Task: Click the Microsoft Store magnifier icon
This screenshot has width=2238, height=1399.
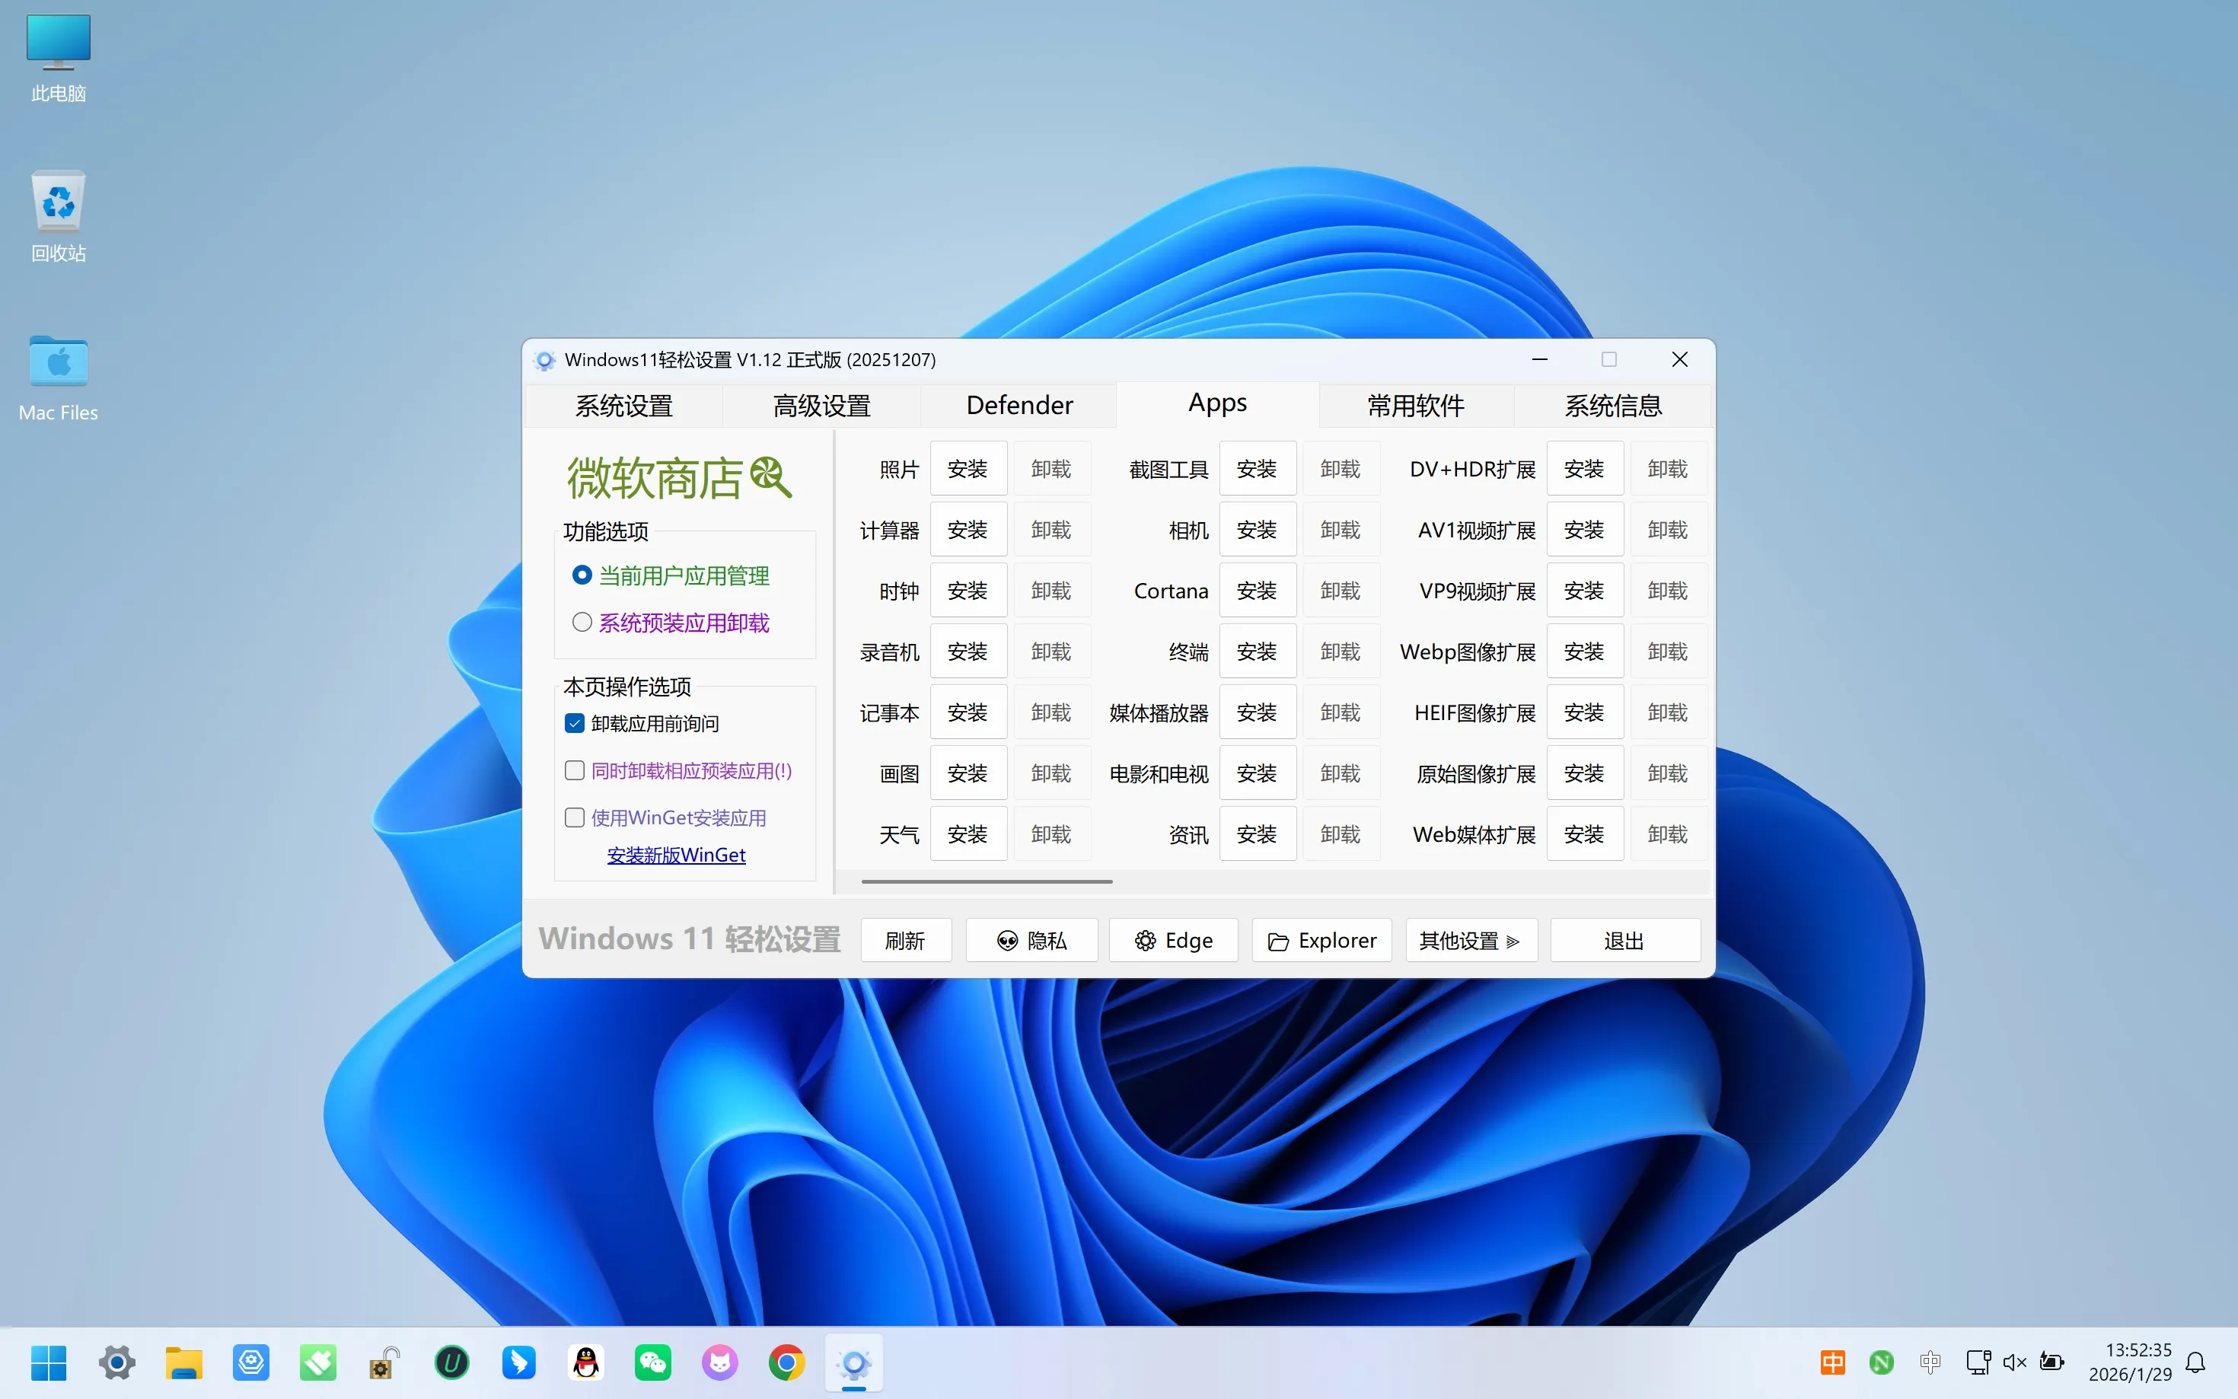Action: point(770,476)
